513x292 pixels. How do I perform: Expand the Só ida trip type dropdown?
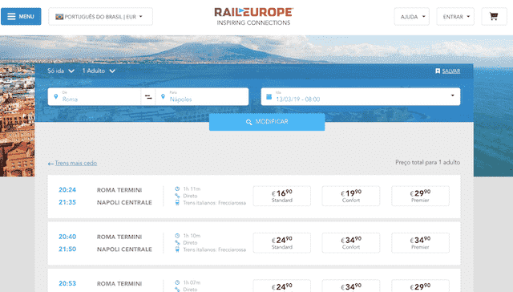pyautogui.click(x=61, y=71)
